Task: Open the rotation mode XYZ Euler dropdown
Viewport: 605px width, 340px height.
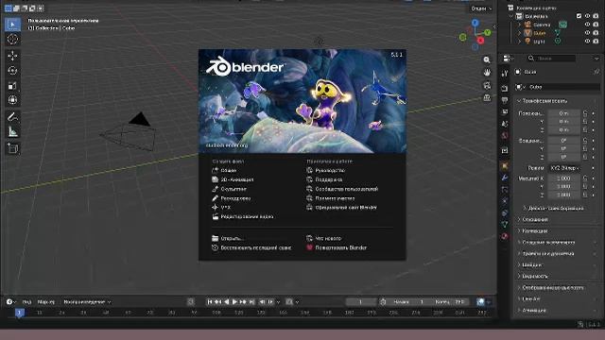Action: click(564, 168)
